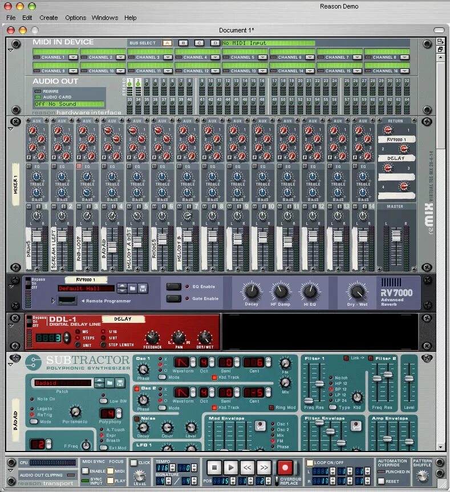Select MIDI bus C
This screenshot has width=450, height=492.
point(199,43)
